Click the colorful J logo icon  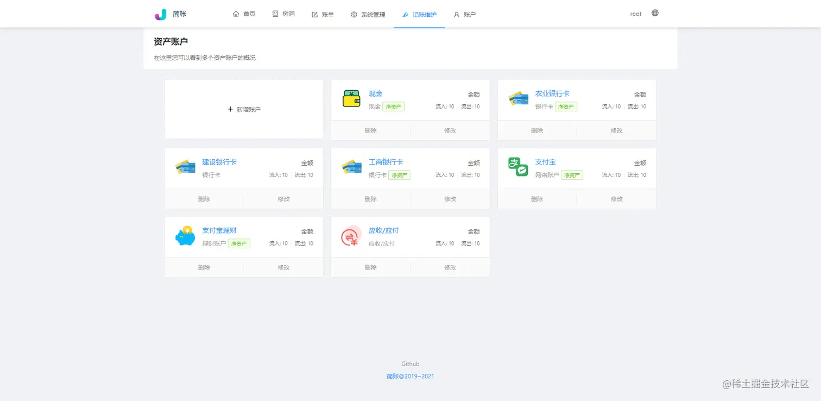pyautogui.click(x=160, y=14)
